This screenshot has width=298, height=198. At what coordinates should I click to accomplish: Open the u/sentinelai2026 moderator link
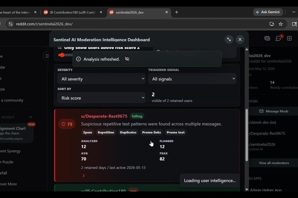pyautogui.click(x=262, y=145)
